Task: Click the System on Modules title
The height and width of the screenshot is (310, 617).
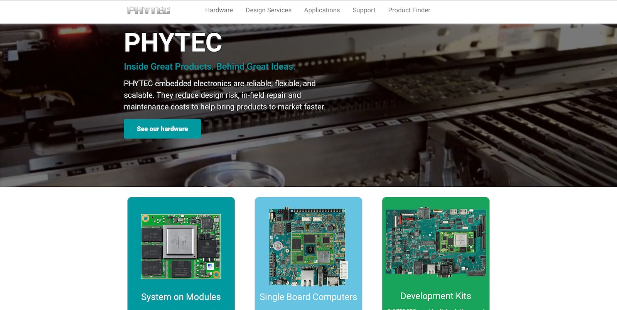Action: click(181, 297)
